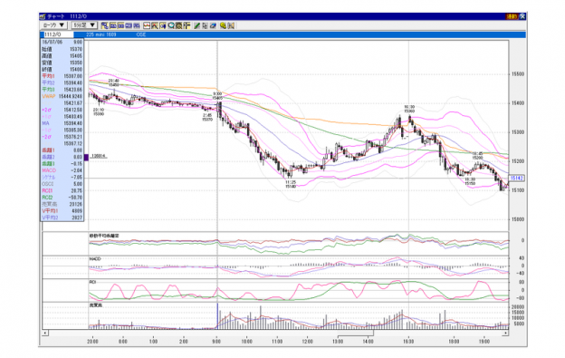Screen dimensions: 565x358
Task: Expand the 5-minute timeframe dropdown
Action: click(84, 25)
